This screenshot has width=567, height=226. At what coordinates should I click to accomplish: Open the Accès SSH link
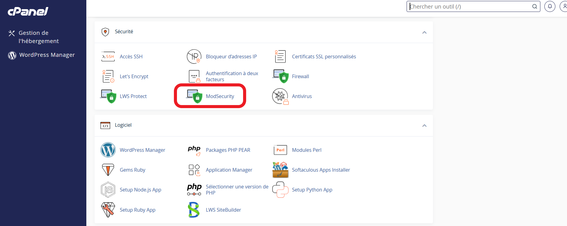(131, 56)
